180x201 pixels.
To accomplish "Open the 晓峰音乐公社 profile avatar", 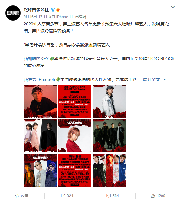I will tap(13, 13).
